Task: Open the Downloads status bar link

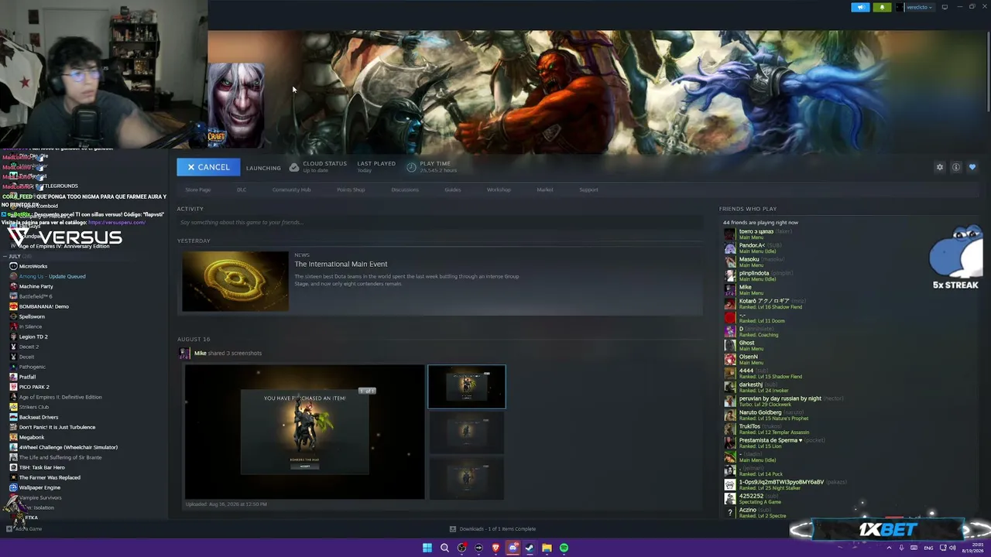Action: (493, 529)
